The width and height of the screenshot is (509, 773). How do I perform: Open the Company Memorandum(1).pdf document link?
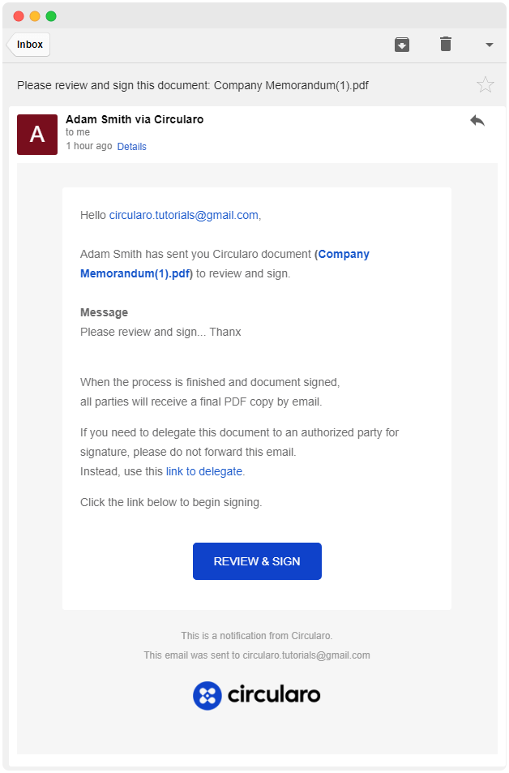(x=225, y=264)
